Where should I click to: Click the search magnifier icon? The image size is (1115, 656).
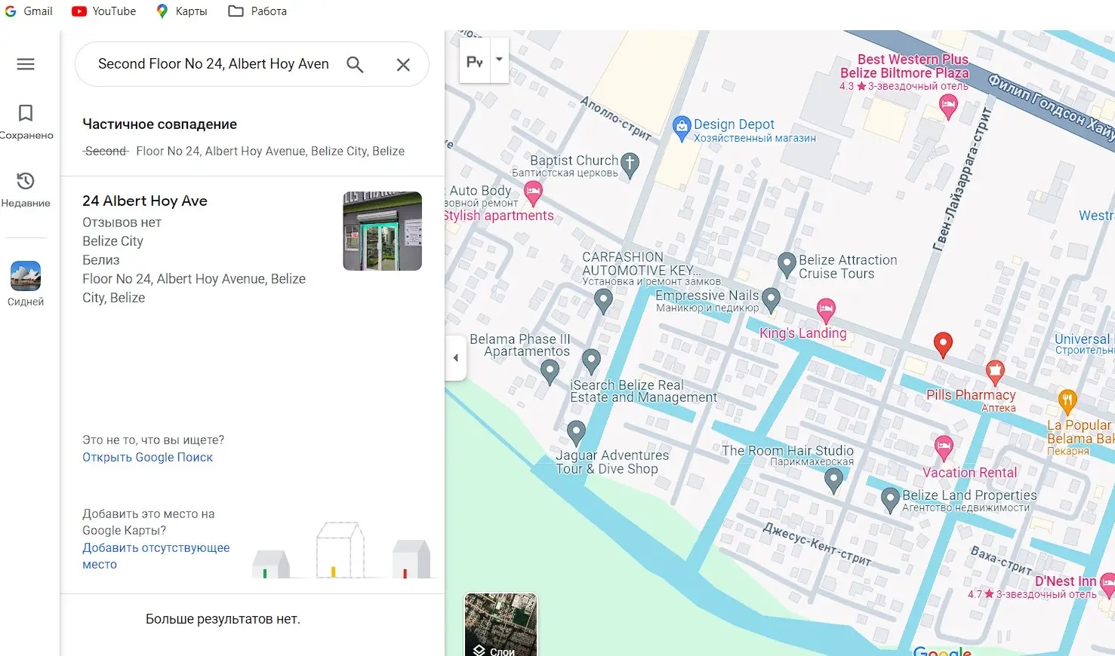pyautogui.click(x=355, y=65)
